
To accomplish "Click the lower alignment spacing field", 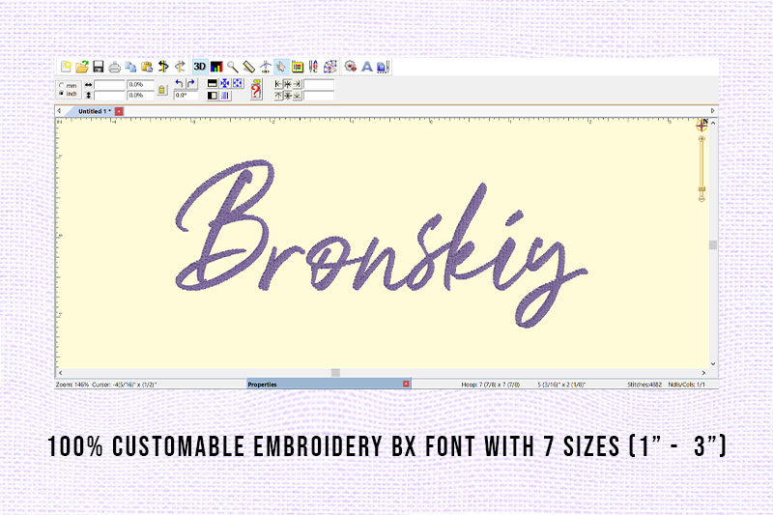I will click(319, 96).
